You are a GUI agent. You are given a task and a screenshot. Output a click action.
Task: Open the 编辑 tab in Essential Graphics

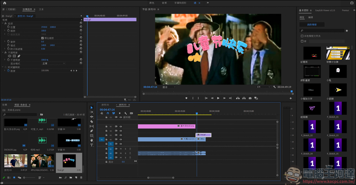(310, 17)
